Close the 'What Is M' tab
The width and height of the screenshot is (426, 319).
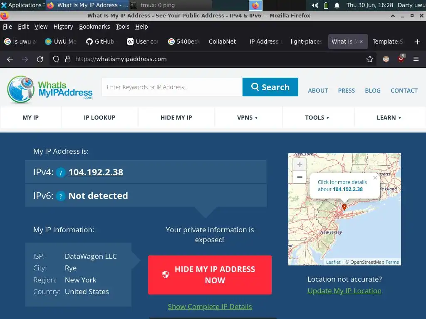coord(361,42)
